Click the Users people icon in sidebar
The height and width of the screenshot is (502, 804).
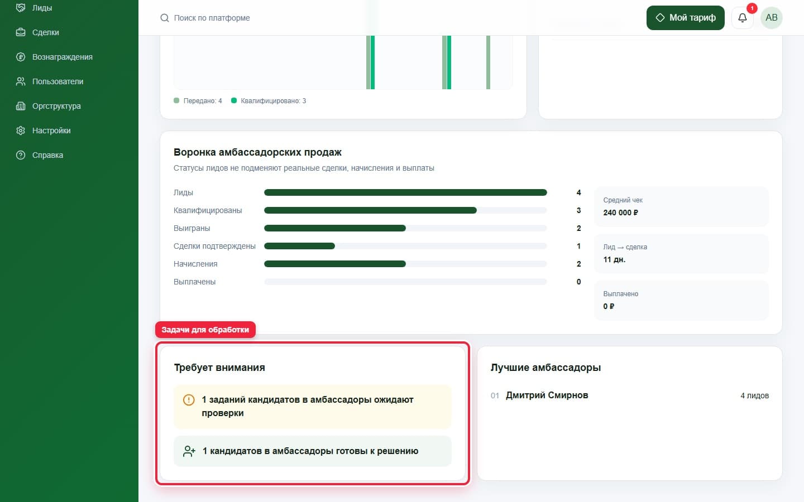[x=21, y=81]
